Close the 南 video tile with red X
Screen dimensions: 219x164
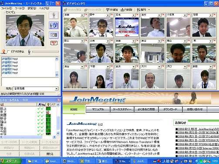click(215, 40)
